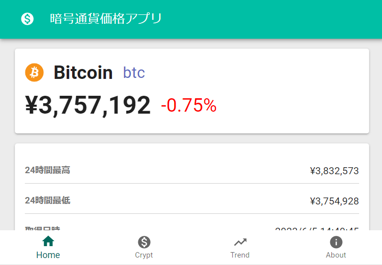Click the 暗号通貨価格アプリ header title
This screenshot has height=265, width=382.
point(106,19)
